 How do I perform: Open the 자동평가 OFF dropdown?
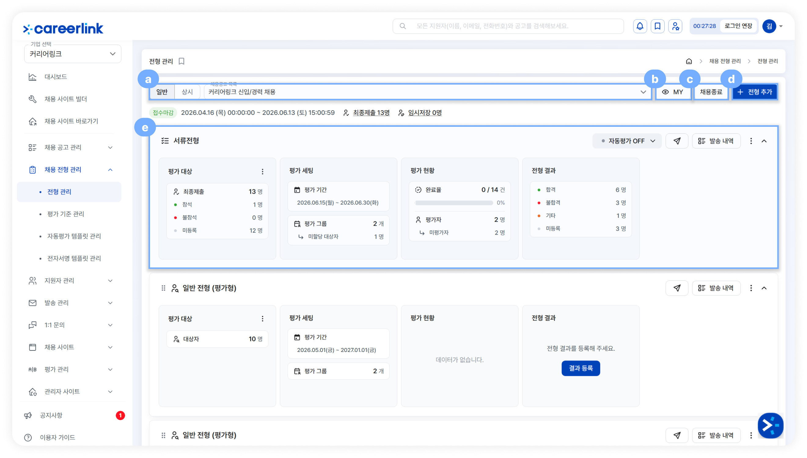click(x=626, y=141)
